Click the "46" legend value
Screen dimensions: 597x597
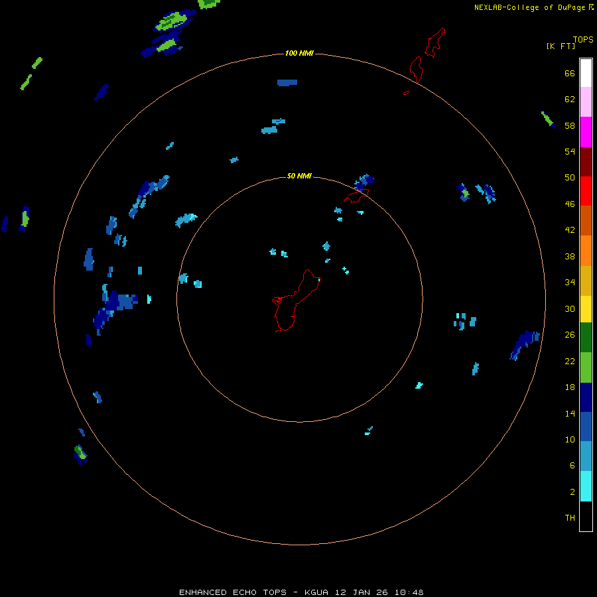point(570,204)
